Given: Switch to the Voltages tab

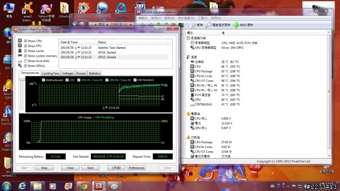Looking at the screenshot, I should [67, 73].
